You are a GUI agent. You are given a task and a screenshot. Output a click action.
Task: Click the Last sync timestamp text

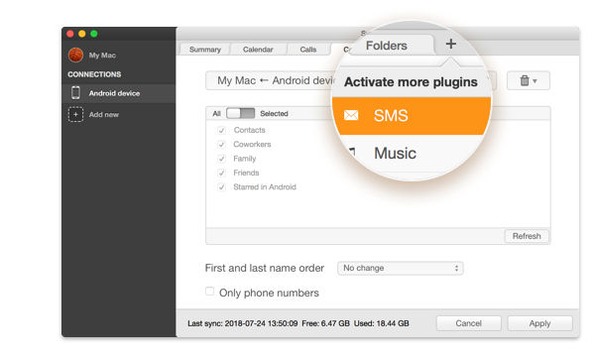coord(243,323)
